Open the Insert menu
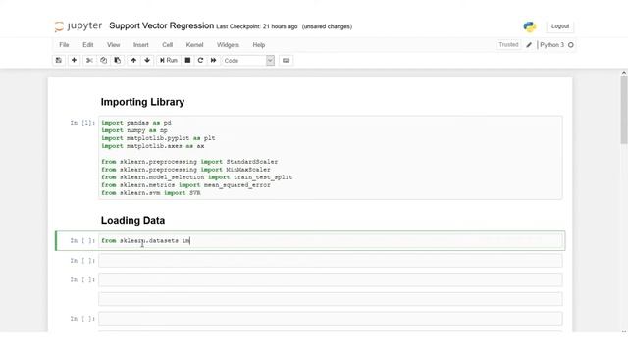628x353 pixels. coord(141,45)
